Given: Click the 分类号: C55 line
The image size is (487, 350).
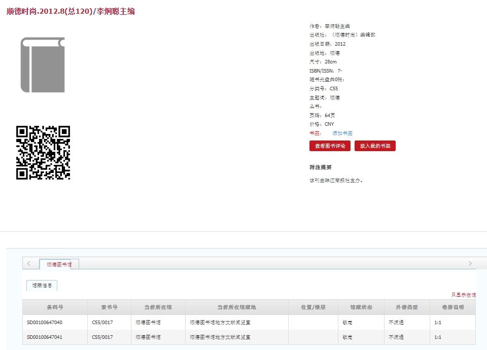Looking at the screenshot, I should pos(324,88).
